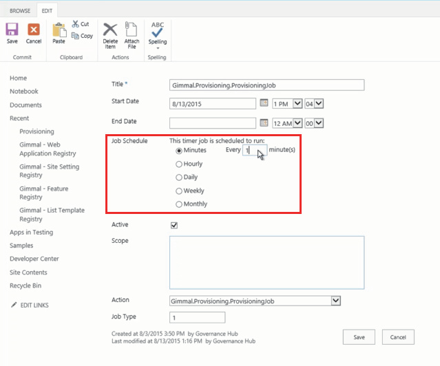
Task: Click the Cut scissors icon
Action: (76, 24)
